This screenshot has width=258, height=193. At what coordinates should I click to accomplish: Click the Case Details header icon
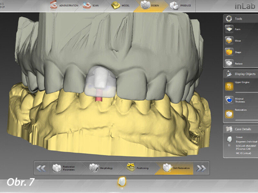[229, 129]
